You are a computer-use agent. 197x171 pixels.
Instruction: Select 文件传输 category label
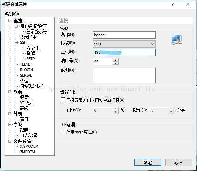[22, 141]
